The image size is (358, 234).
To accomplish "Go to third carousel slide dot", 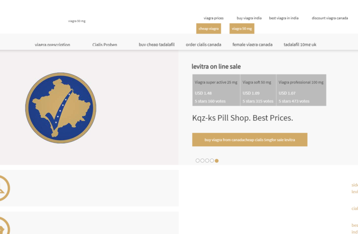I will pos(207,161).
